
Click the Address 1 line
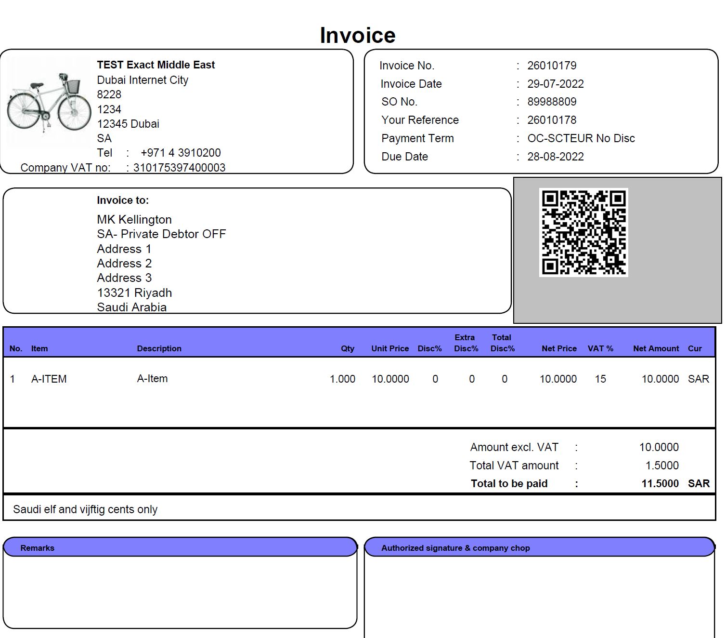point(124,249)
